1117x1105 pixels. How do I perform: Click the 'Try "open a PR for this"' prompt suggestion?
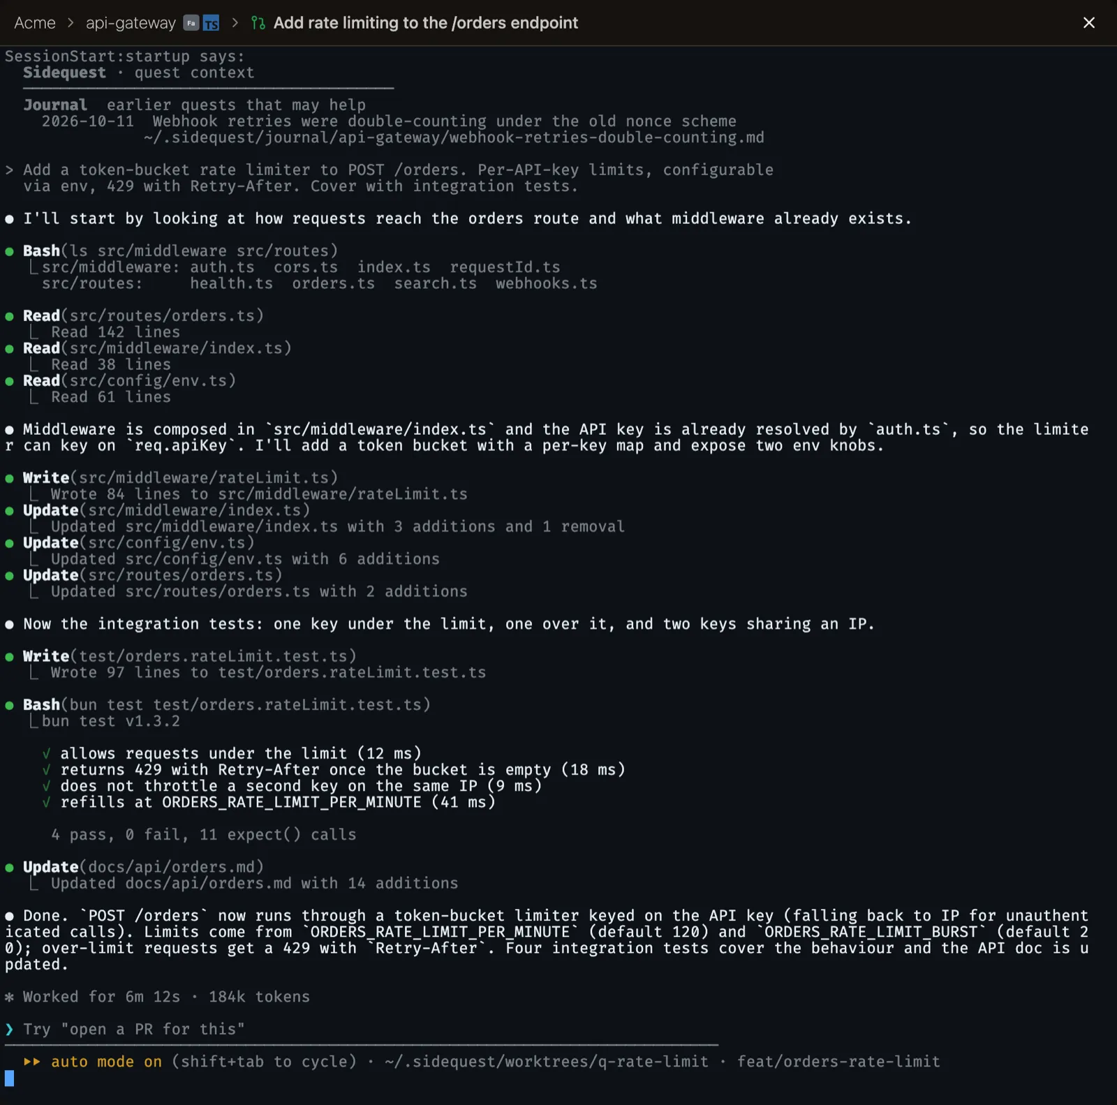coord(133,1029)
